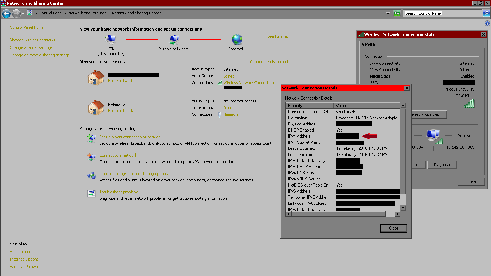Click the KEN computer icon

pyautogui.click(x=111, y=39)
